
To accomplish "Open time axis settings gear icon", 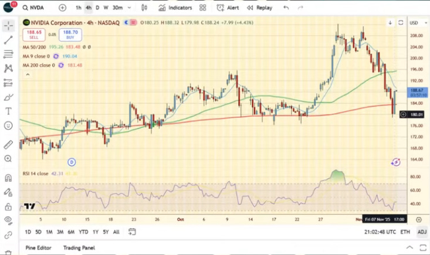I will [418, 219].
